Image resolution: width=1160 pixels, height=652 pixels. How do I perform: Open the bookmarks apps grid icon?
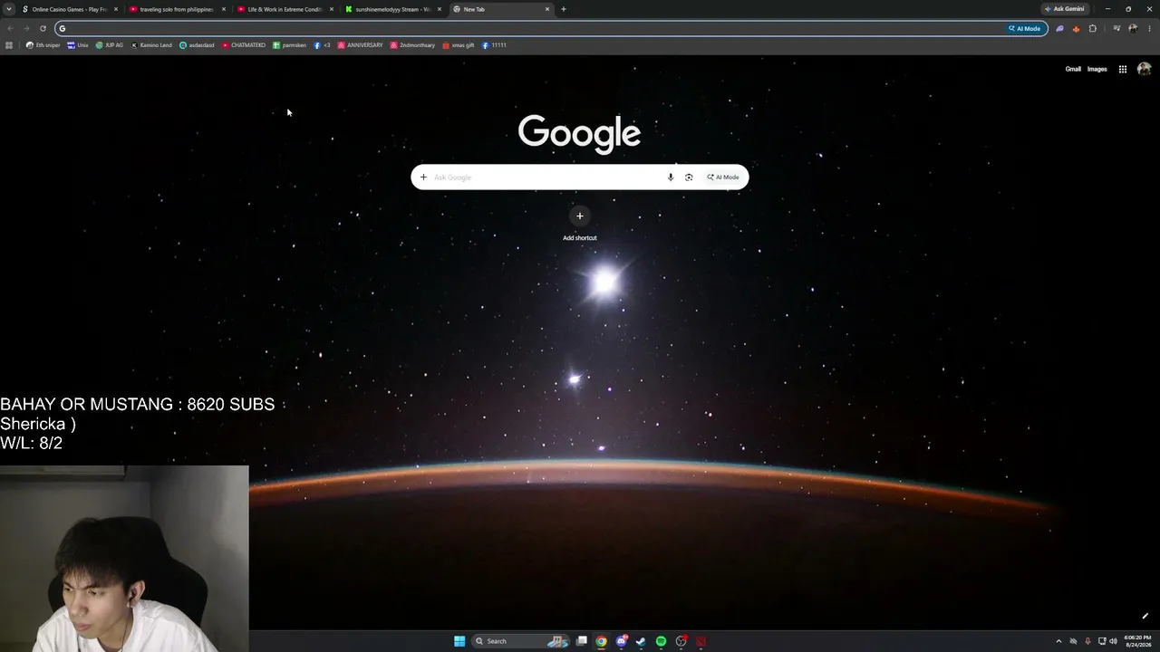9,45
